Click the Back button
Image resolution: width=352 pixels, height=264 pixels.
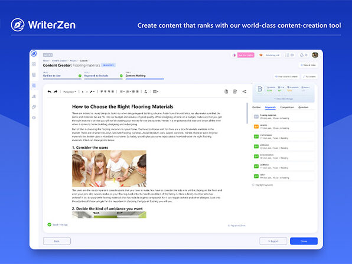click(x=57, y=241)
